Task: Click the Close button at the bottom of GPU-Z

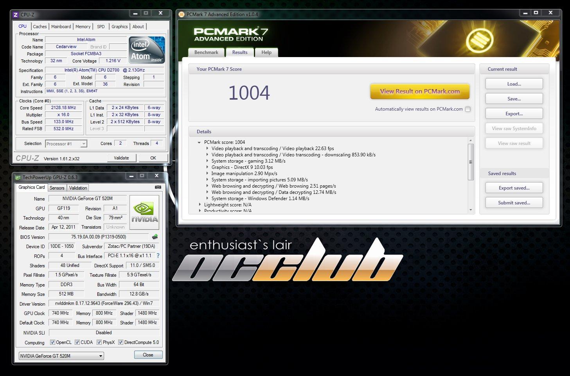Action: coord(148,355)
